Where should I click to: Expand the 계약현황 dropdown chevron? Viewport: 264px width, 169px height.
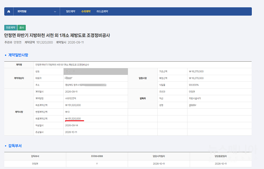(x=55, y=12)
